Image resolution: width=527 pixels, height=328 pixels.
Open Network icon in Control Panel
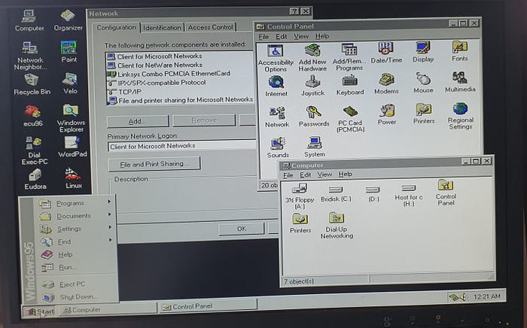point(277,117)
